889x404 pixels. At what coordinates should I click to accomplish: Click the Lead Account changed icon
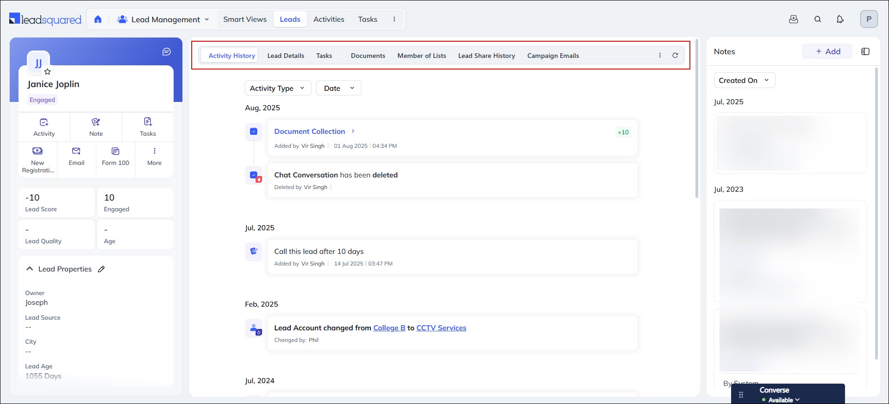254,328
